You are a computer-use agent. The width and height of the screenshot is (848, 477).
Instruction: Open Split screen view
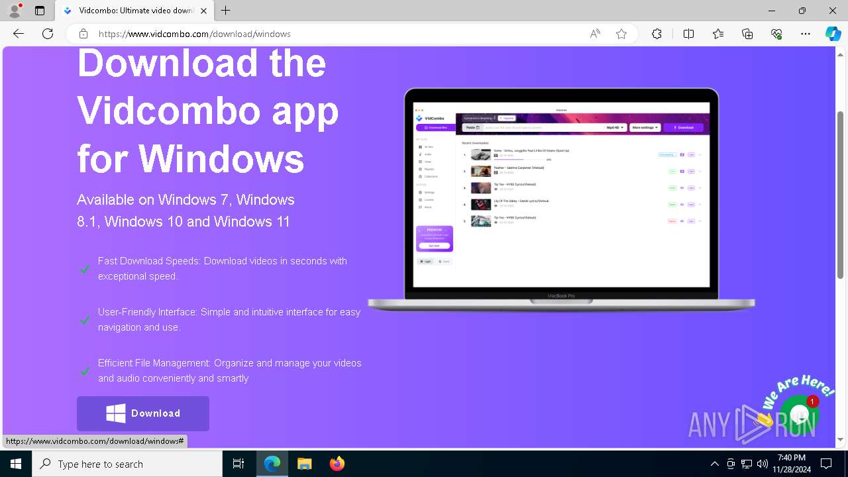(x=688, y=34)
